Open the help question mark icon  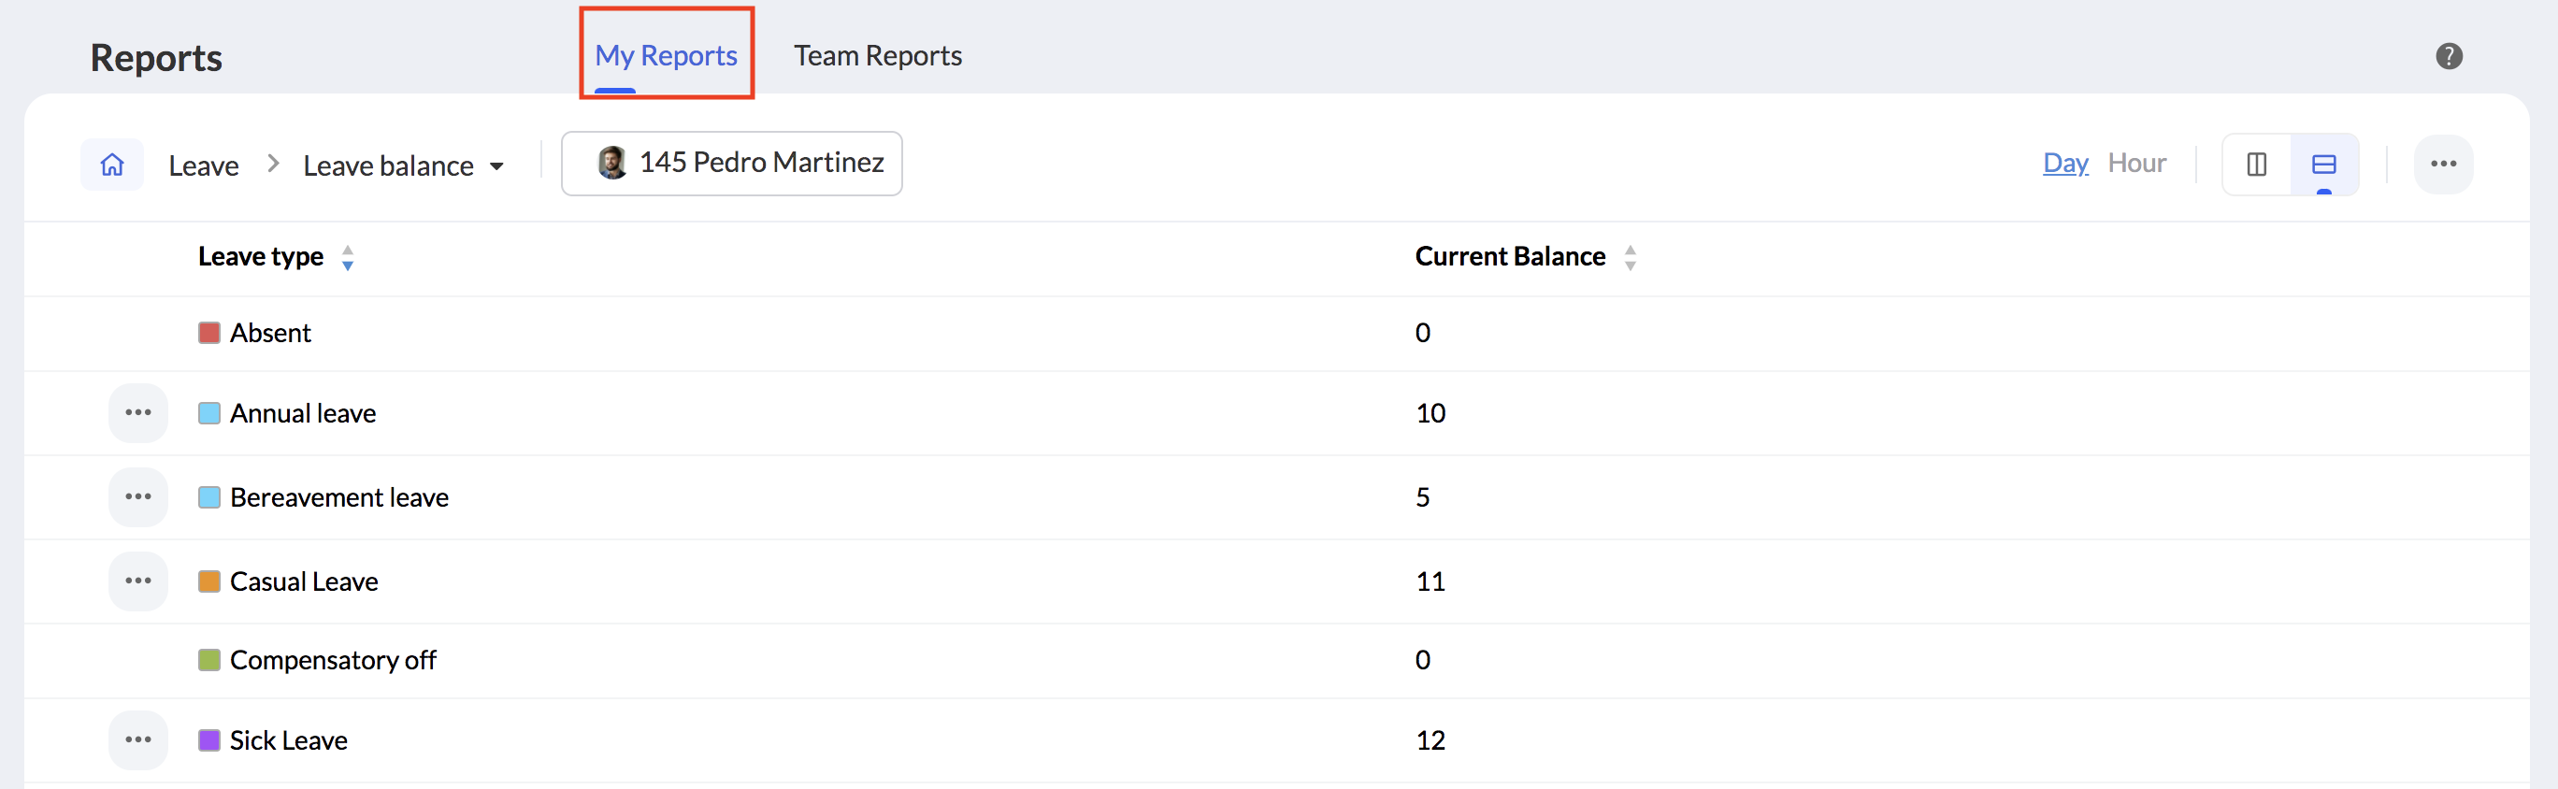tap(2448, 57)
